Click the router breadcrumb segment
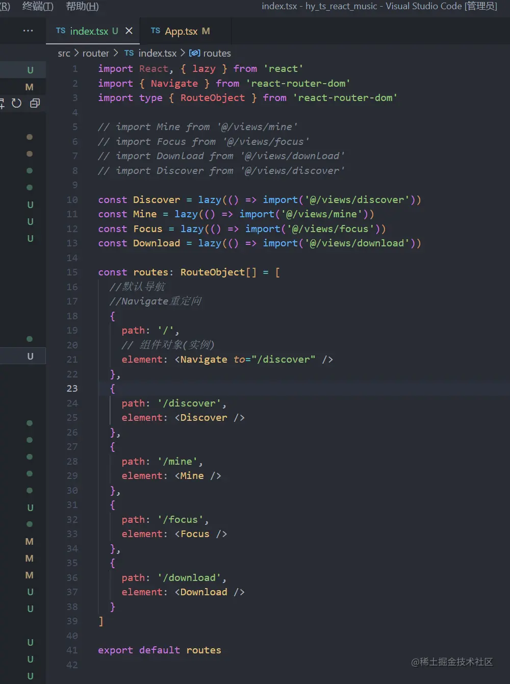Screen dimensions: 510x684 [96, 54]
